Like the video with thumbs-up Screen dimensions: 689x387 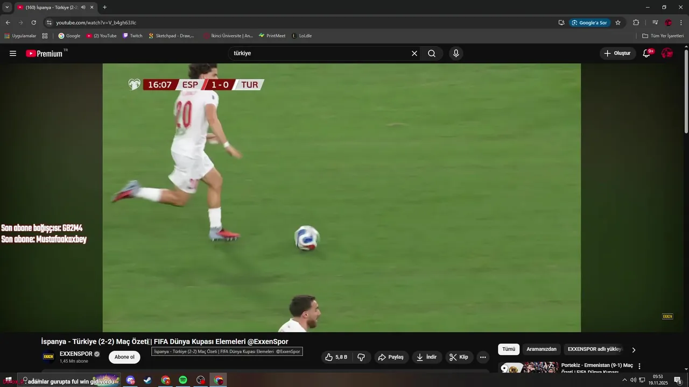pyautogui.click(x=337, y=357)
